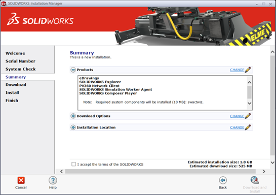Click the Summary heading
The height and width of the screenshot is (195, 276).
click(x=82, y=53)
